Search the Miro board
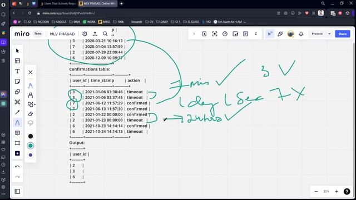The height and width of the screenshot is (200, 356). coord(105,34)
